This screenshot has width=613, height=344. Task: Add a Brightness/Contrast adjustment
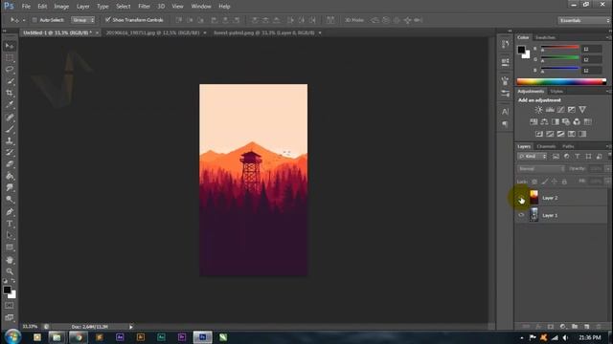[x=538, y=110]
